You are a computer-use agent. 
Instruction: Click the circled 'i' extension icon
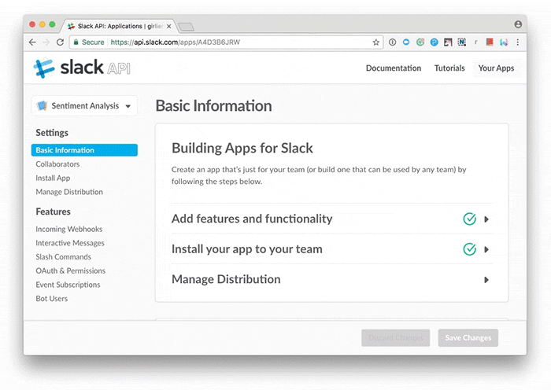tap(393, 42)
